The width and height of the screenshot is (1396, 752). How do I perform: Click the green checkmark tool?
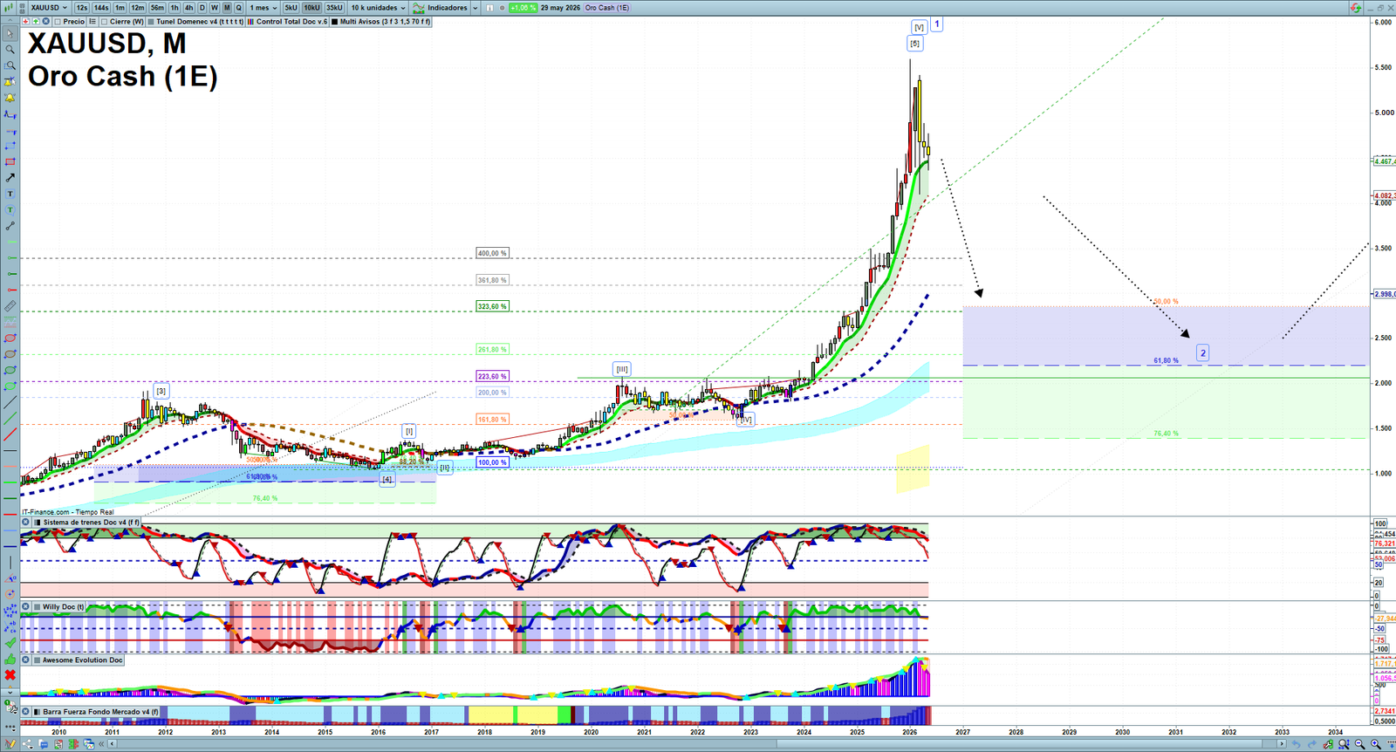click(10, 642)
